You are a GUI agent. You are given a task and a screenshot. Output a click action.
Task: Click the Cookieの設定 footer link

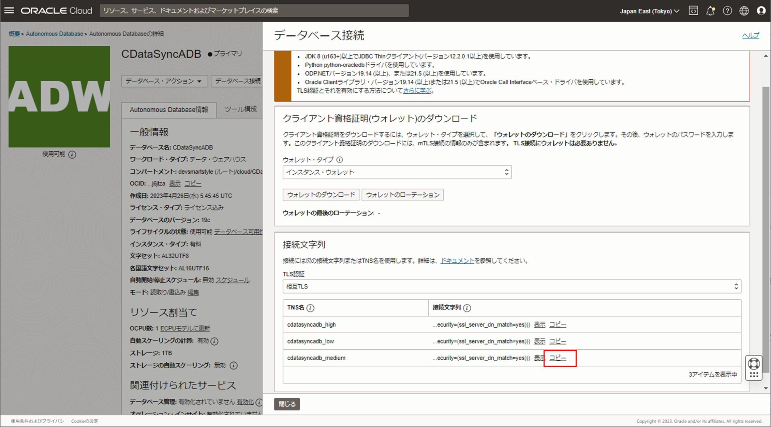point(85,421)
